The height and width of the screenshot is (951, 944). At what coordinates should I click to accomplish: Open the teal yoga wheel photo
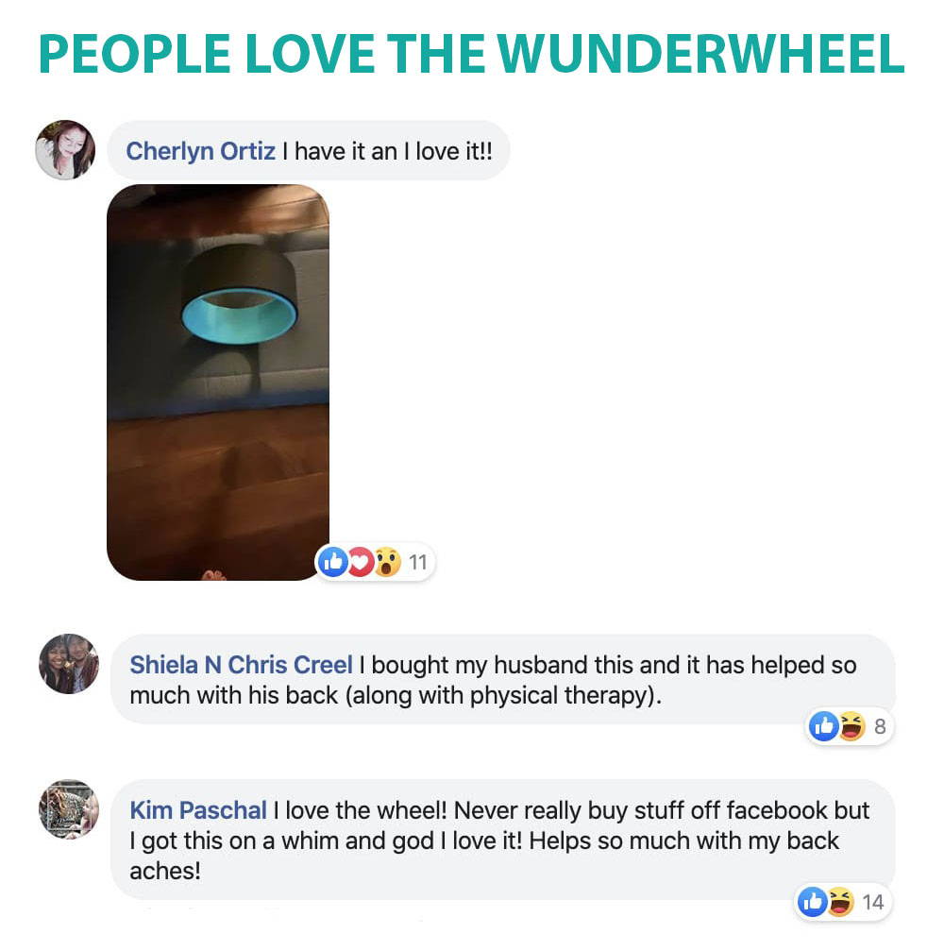click(x=218, y=382)
